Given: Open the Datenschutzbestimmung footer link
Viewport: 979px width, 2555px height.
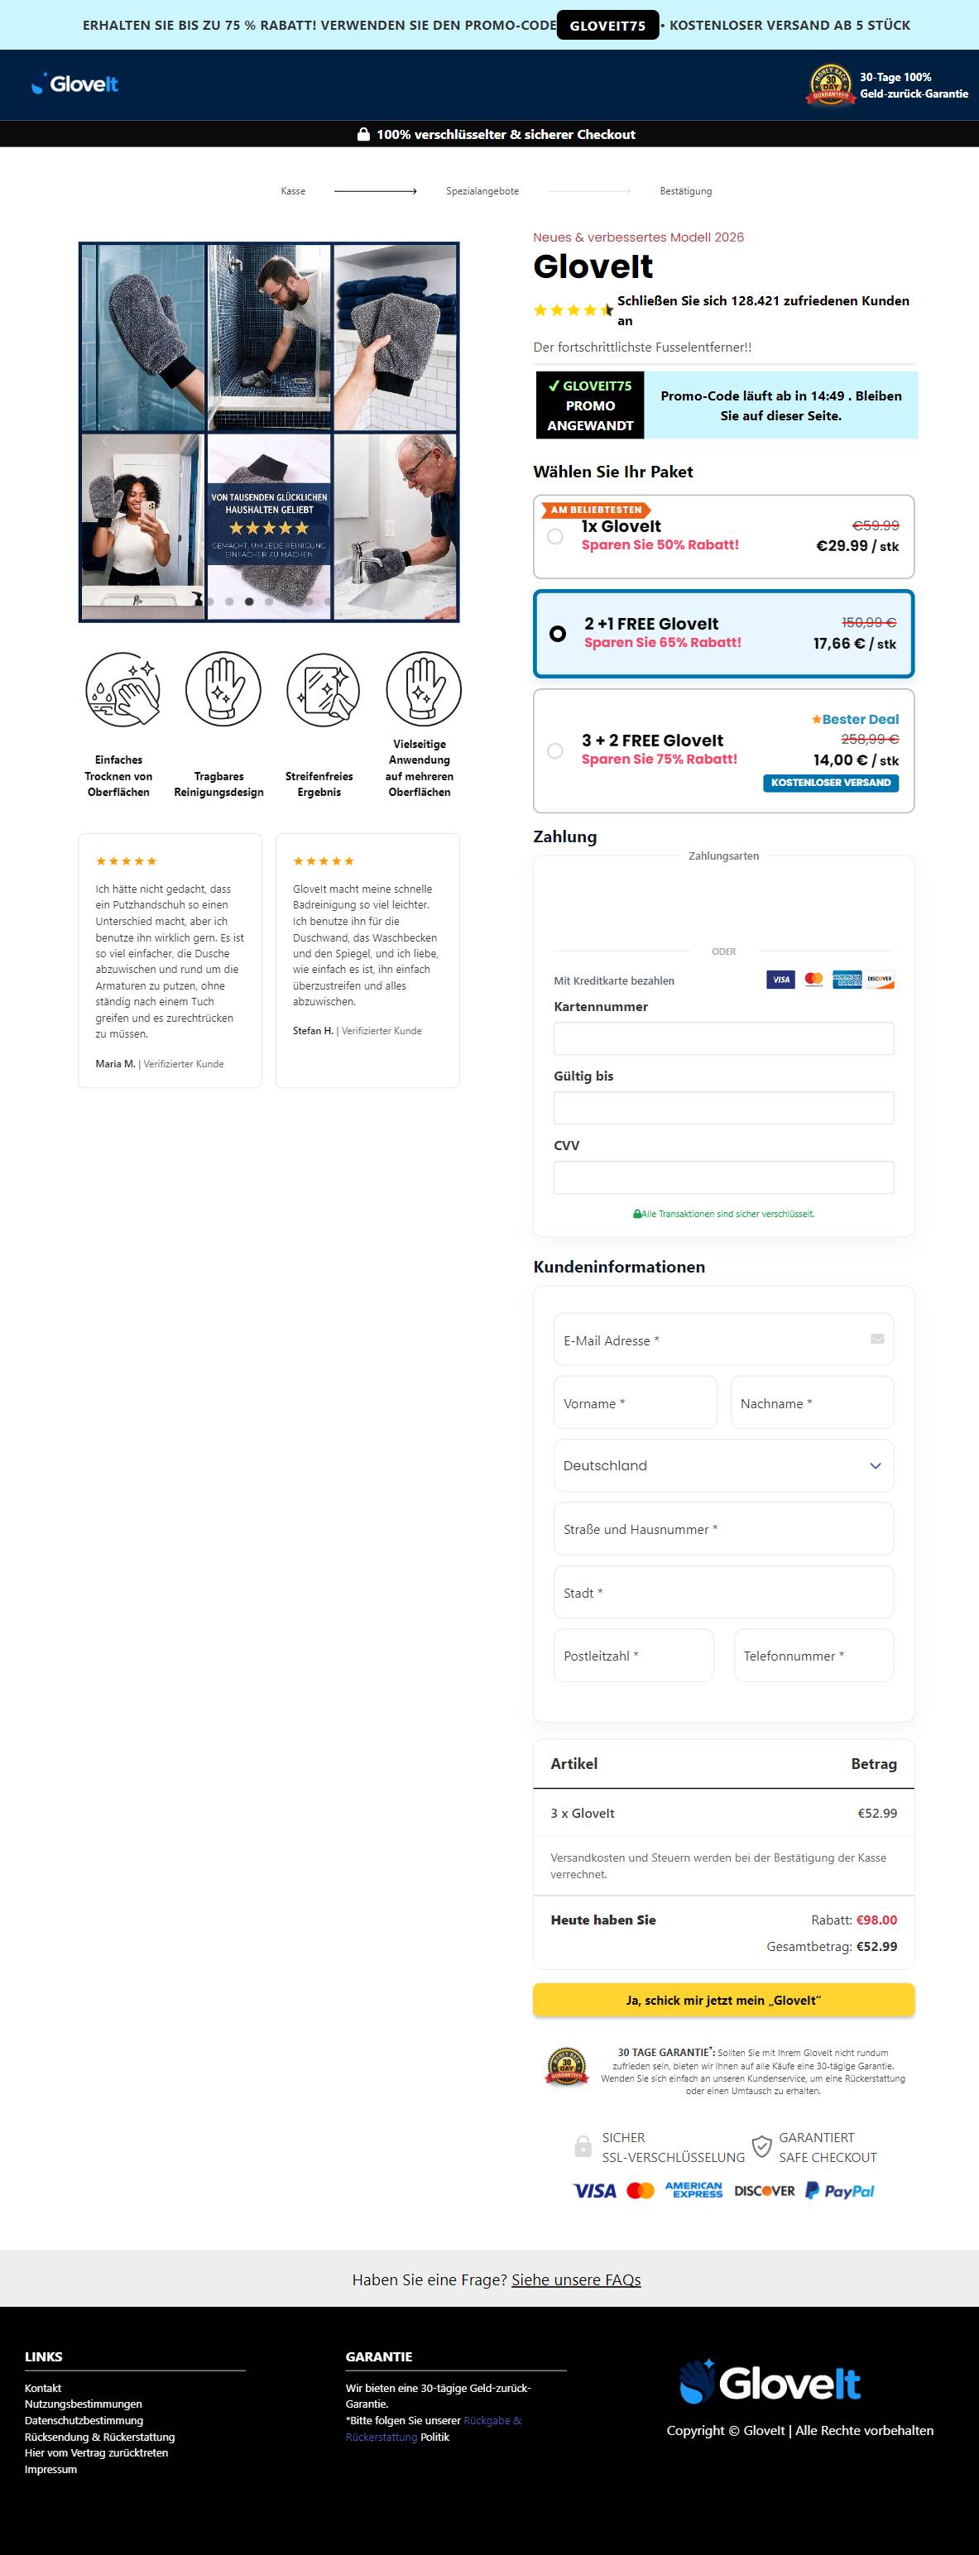Looking at the screenshot, I should point(84,2420).
